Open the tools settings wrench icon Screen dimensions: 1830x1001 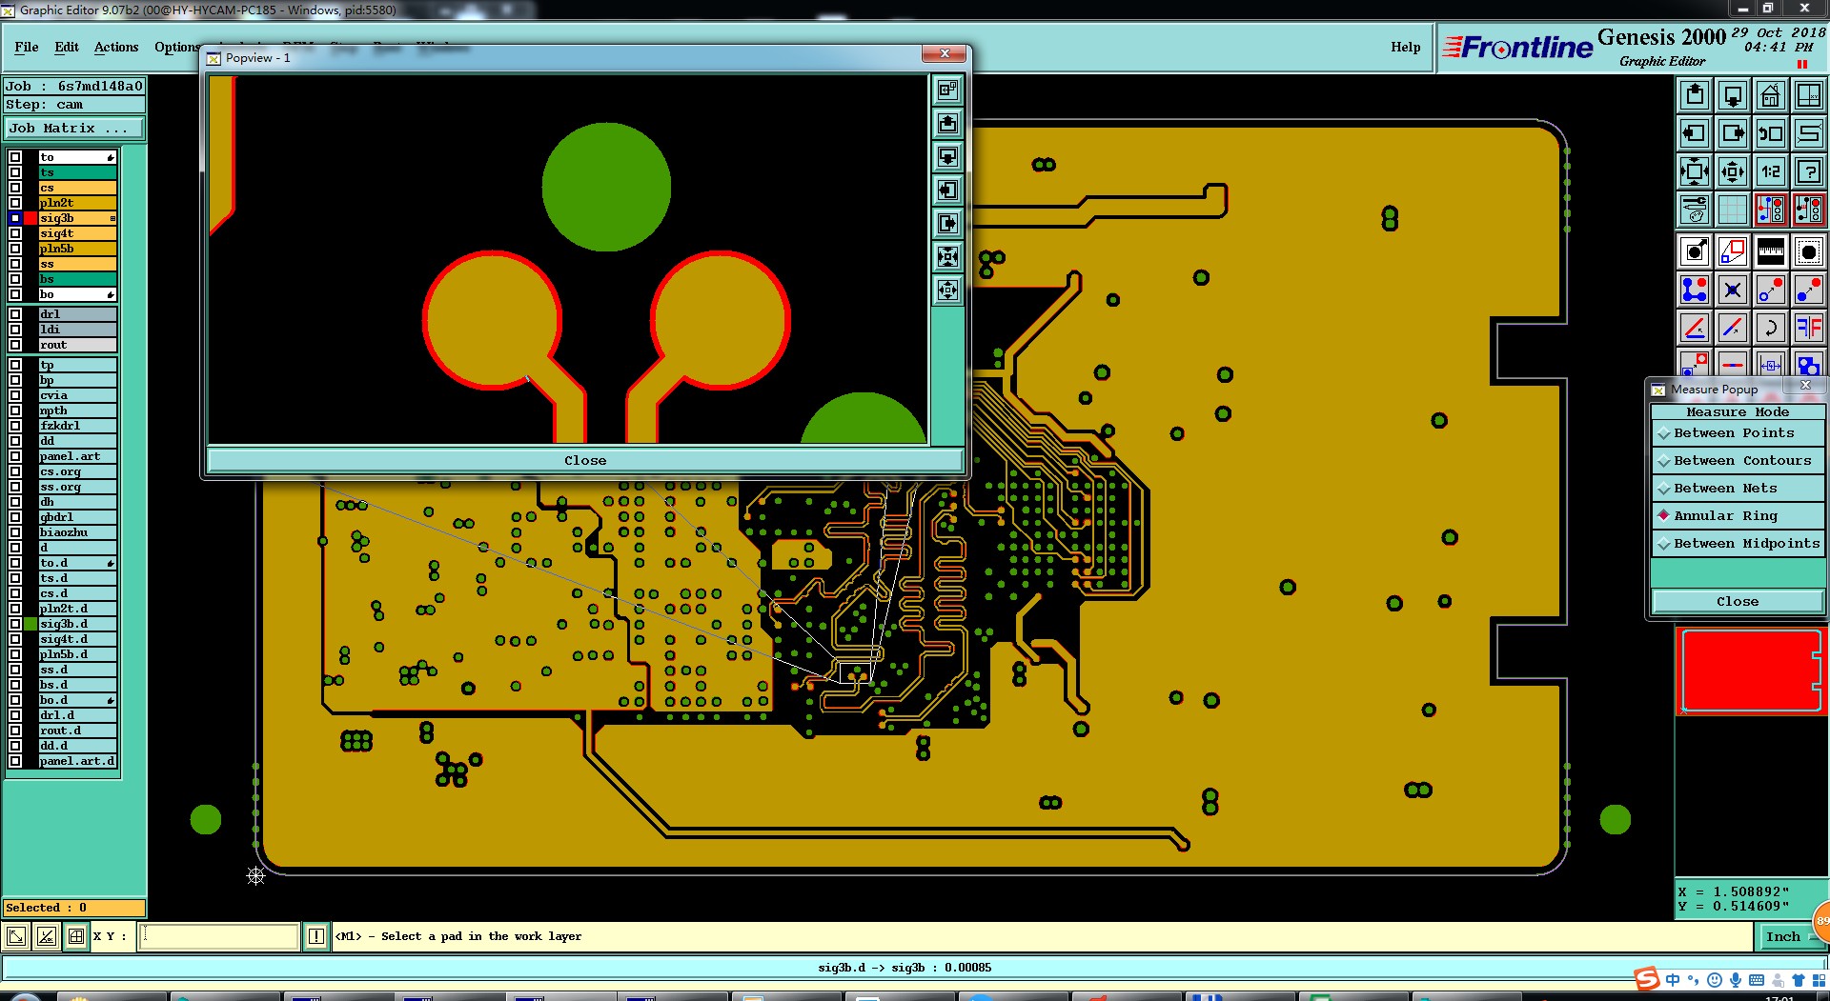[x=1695, y=210]
